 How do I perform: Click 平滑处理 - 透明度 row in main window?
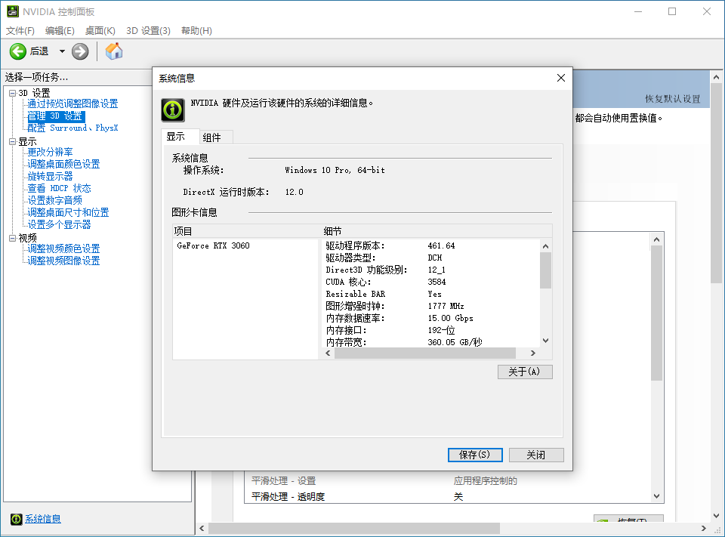447,497
